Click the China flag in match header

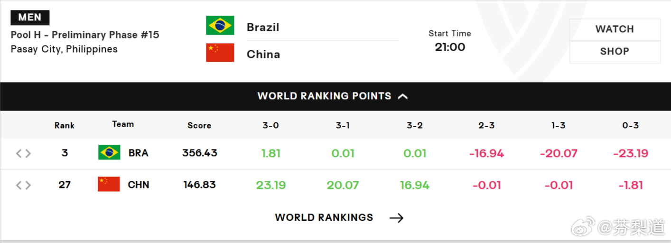pyautogui.click(x=220, y=53)
